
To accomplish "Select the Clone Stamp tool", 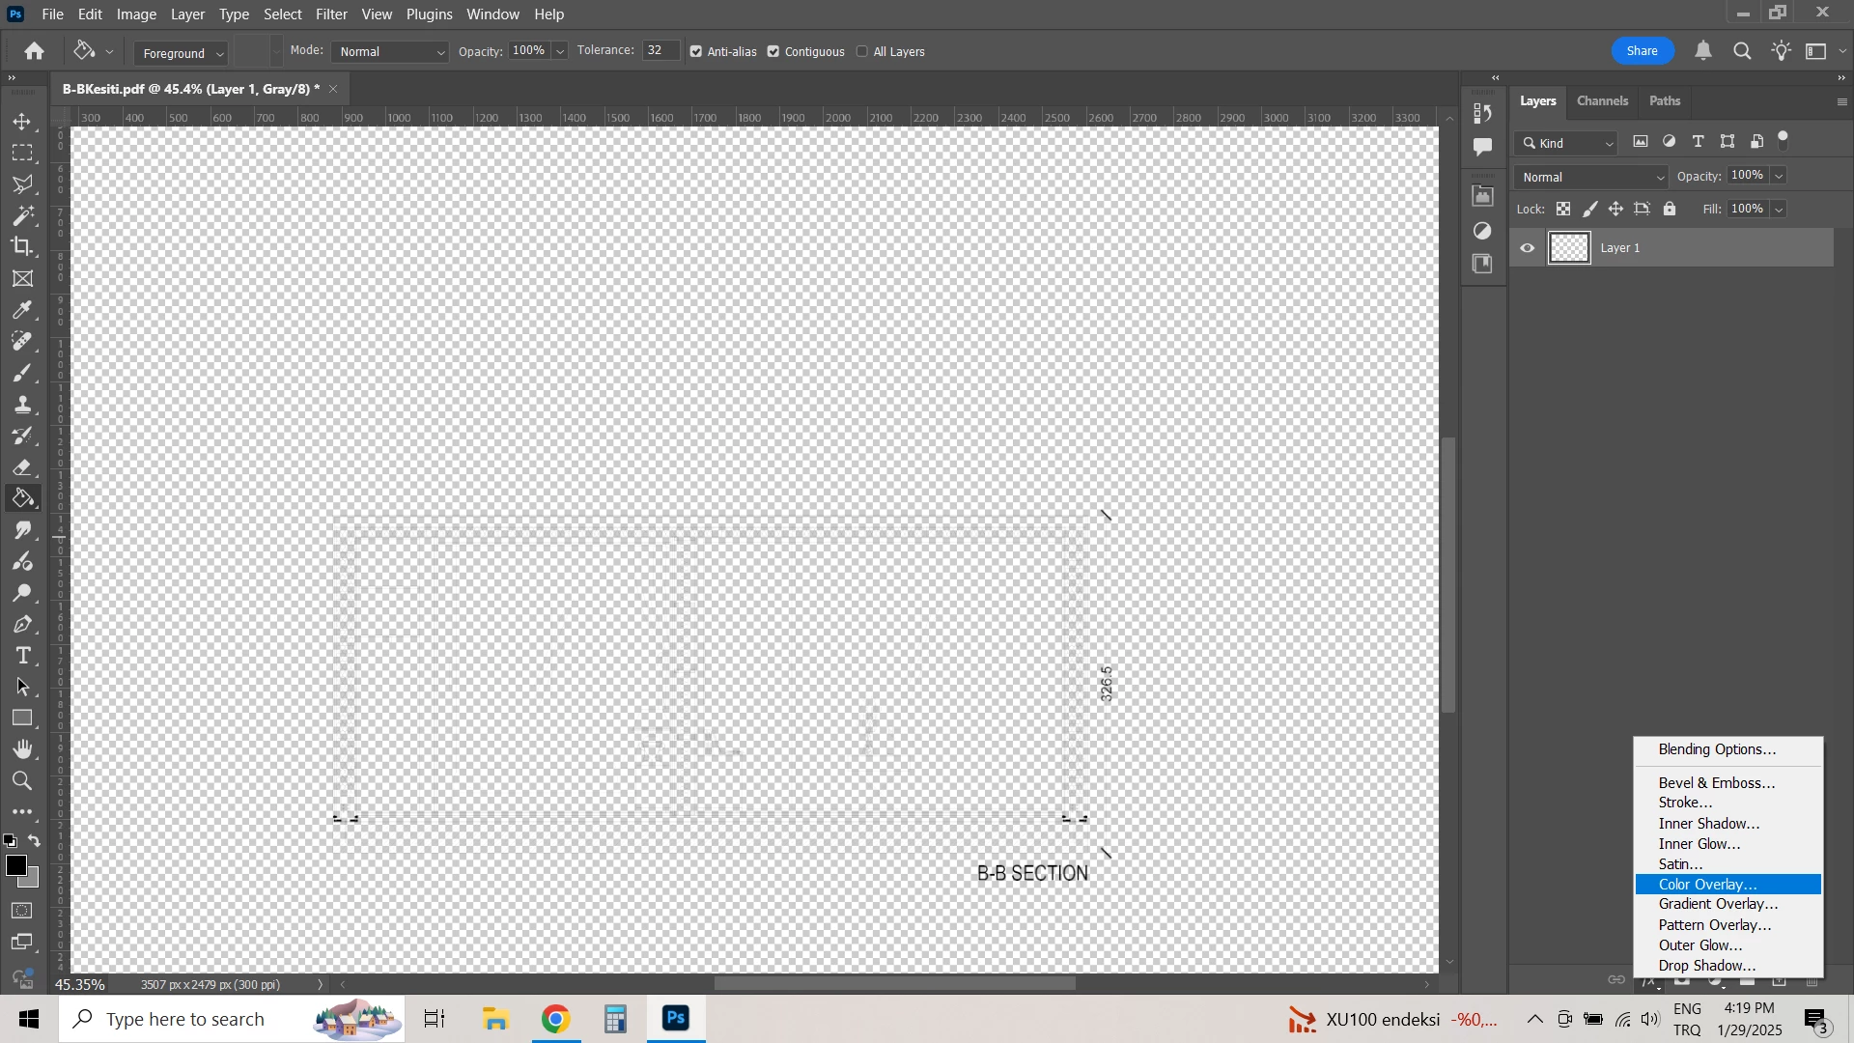I will (22, 405).
